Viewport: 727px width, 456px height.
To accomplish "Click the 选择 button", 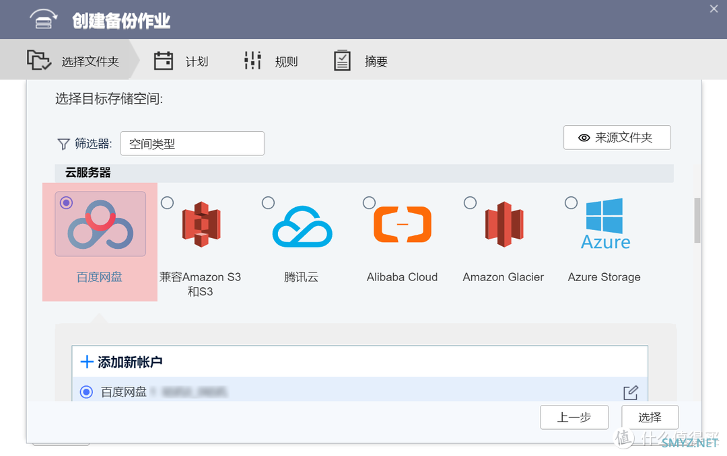I will [x=650, y=417].
